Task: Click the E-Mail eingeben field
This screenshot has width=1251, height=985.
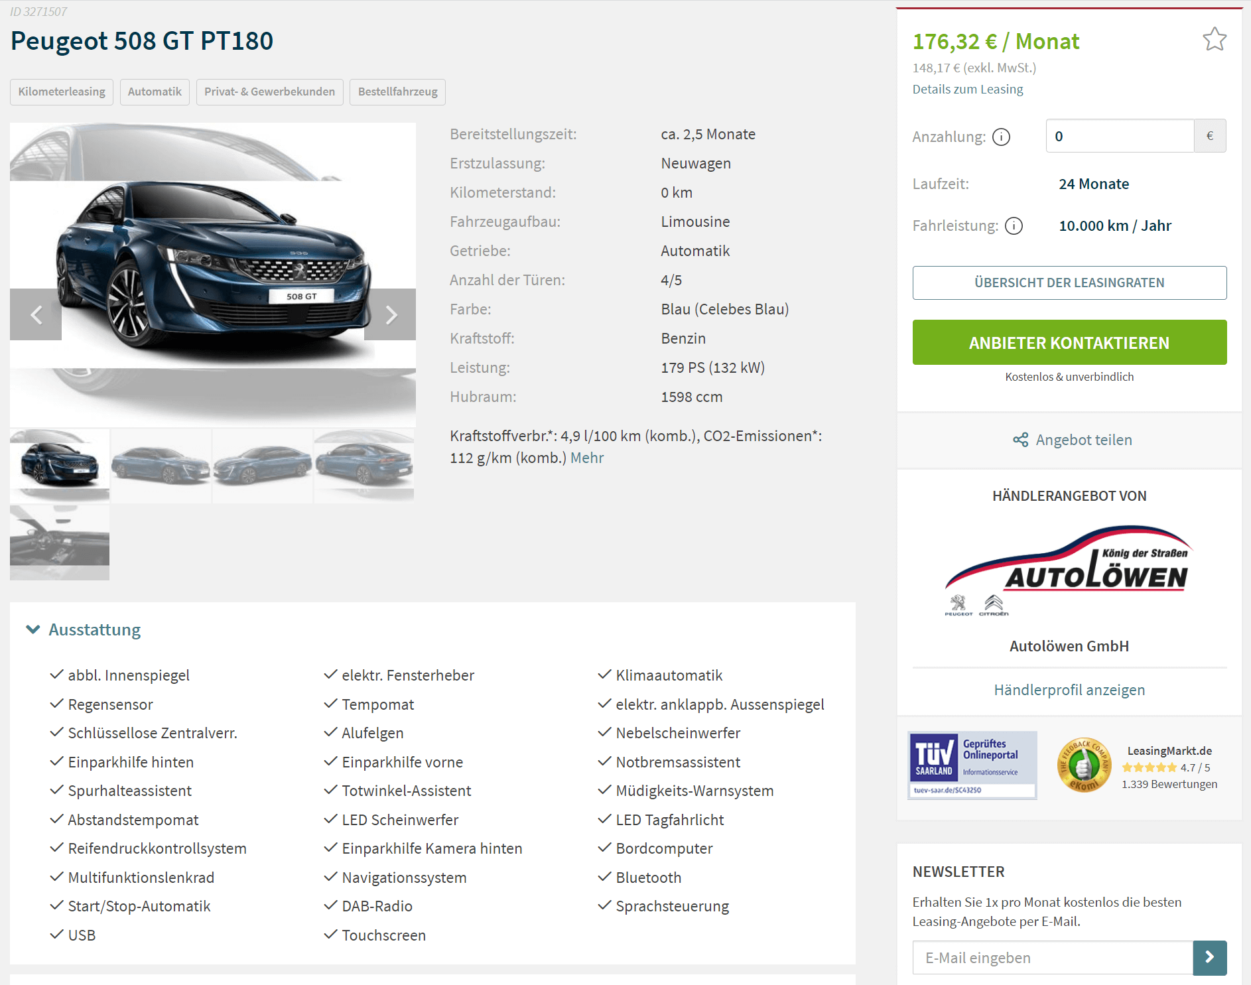Action: tap(1053, 957)
